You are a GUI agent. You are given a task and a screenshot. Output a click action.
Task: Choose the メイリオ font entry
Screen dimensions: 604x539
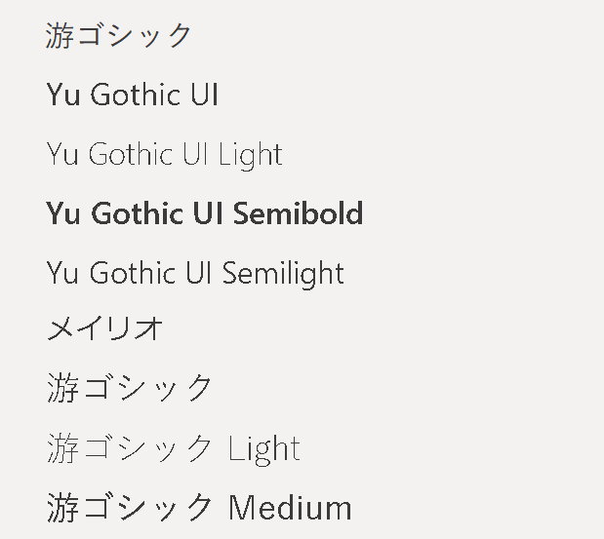[x=104, y=328]
